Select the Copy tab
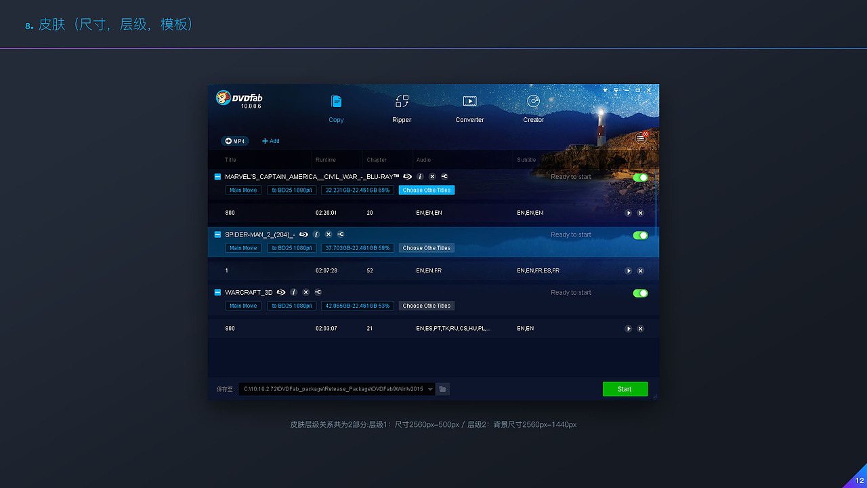This screenshot has height=488, width=867. 336,108
